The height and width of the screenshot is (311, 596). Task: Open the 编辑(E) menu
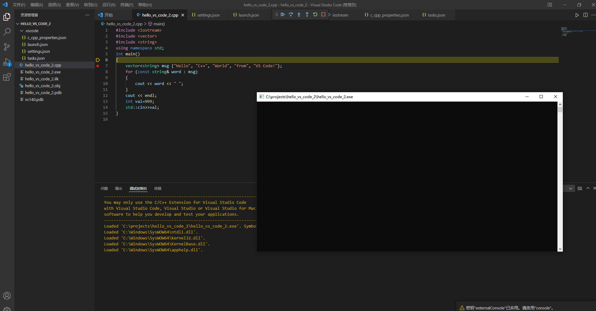click(37, 5)
